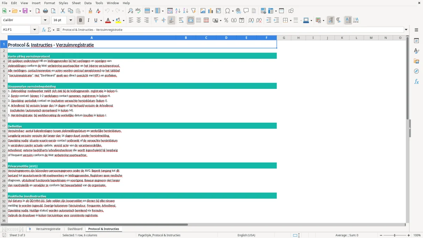Open the Function Wizard icon
The width and height of the screenshot is (423, 238).
[x=44, y=30]
